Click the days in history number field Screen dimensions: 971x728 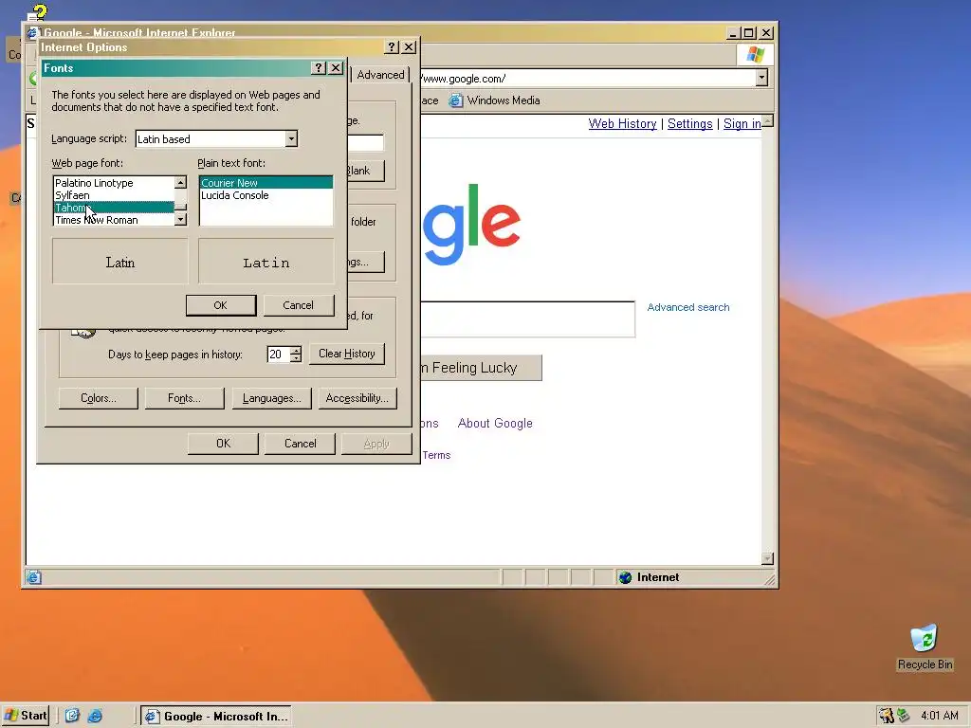[279, 355]
